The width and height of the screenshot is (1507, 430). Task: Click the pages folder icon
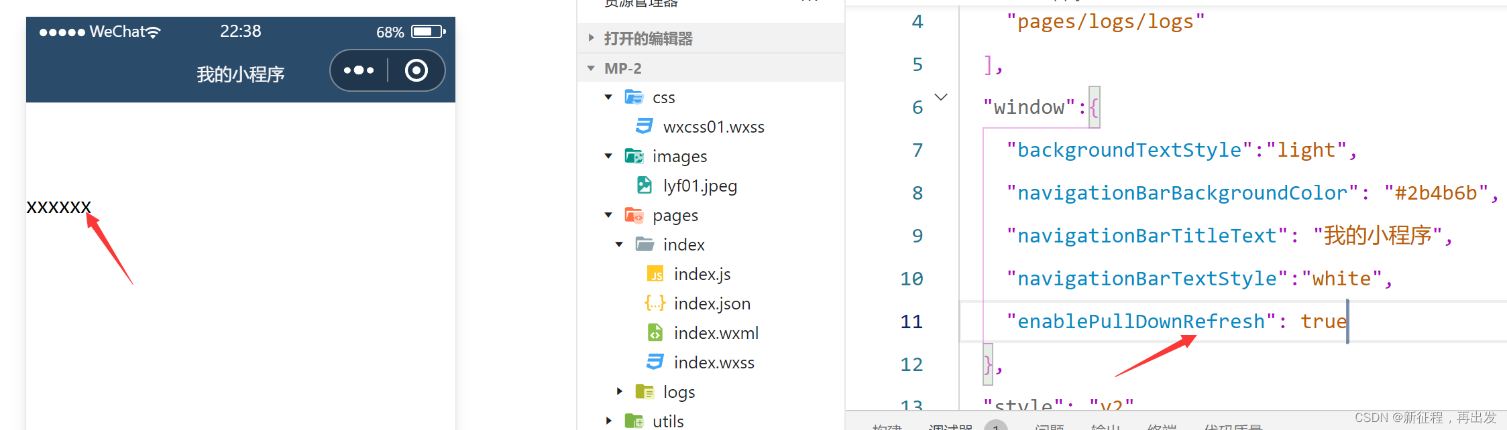point(634,215)
